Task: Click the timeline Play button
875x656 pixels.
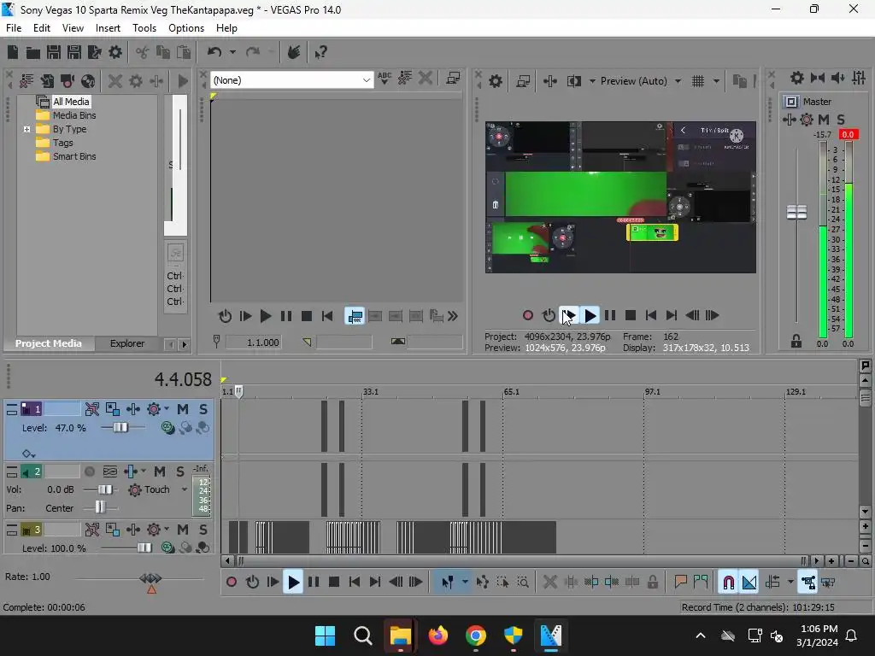Action: [x=293, y=583]
